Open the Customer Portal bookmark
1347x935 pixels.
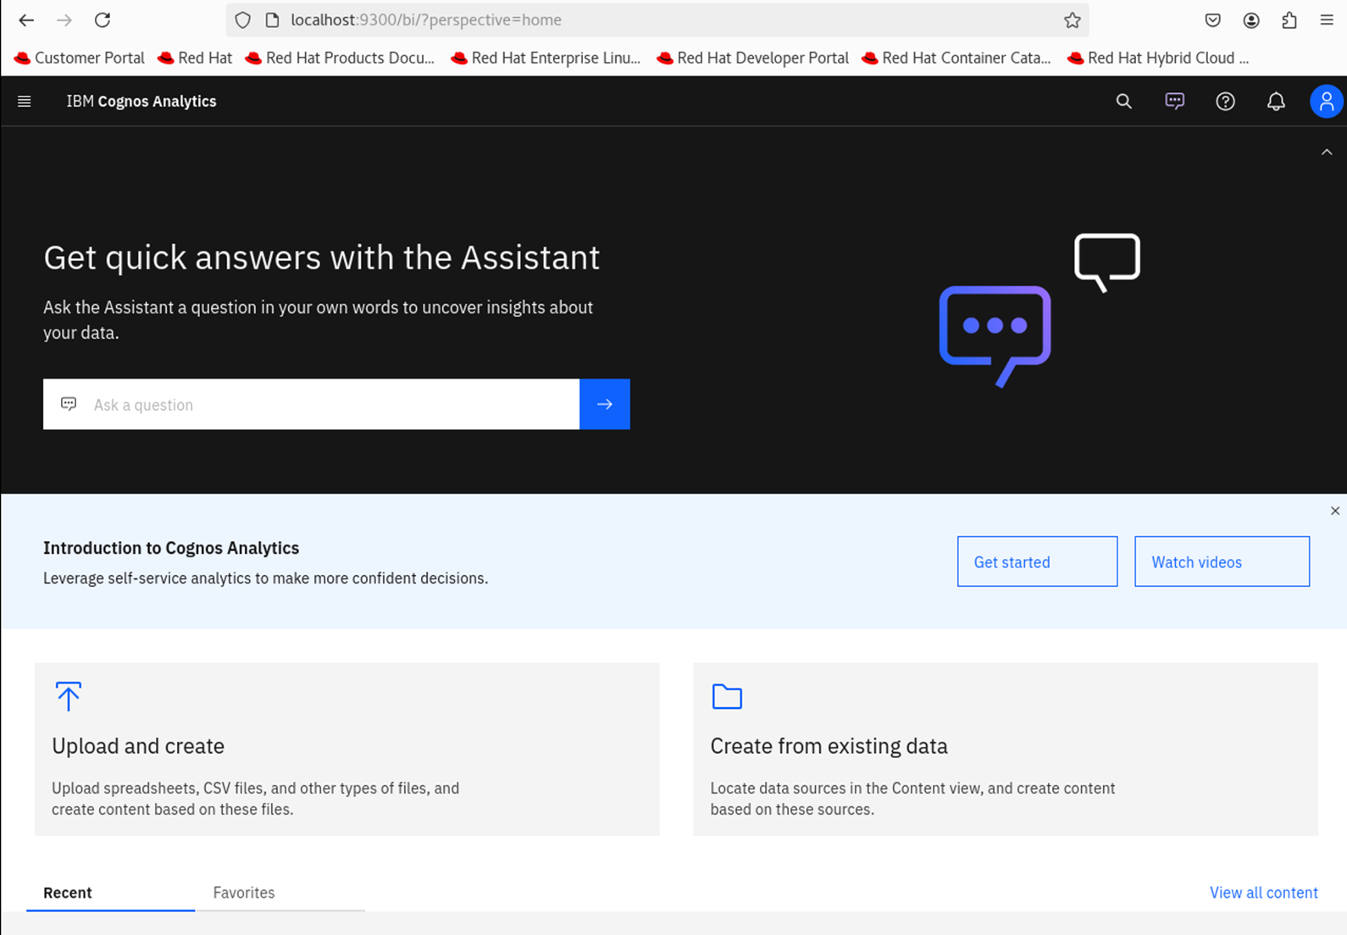pyautogui.click(x=80, y=58)
